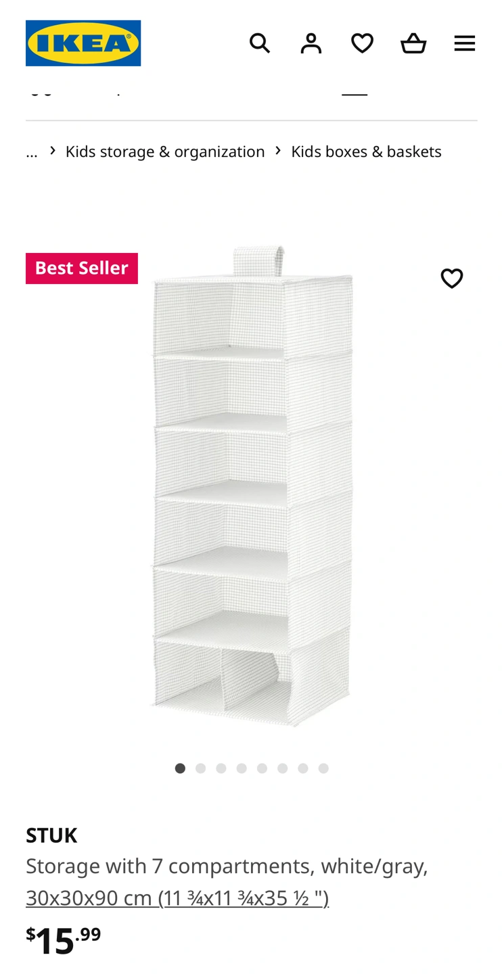Go to Kids boxes & baskets breadcrumb

click(366, 152)
